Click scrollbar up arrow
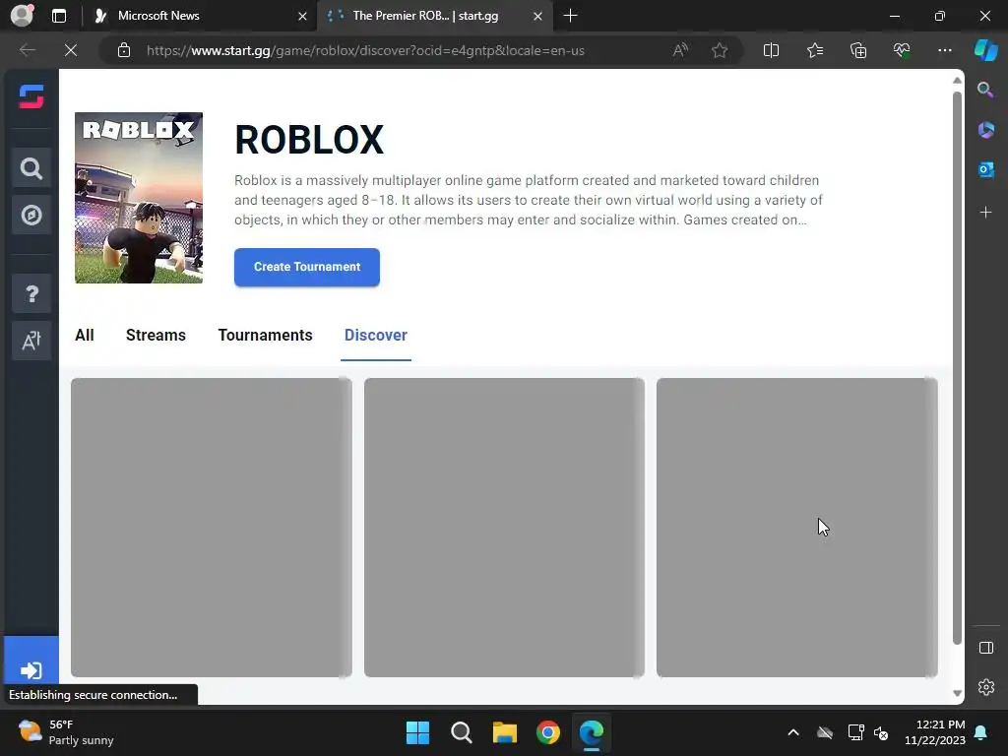Viewport: 1008px width, 756px height. pos(957,81)
